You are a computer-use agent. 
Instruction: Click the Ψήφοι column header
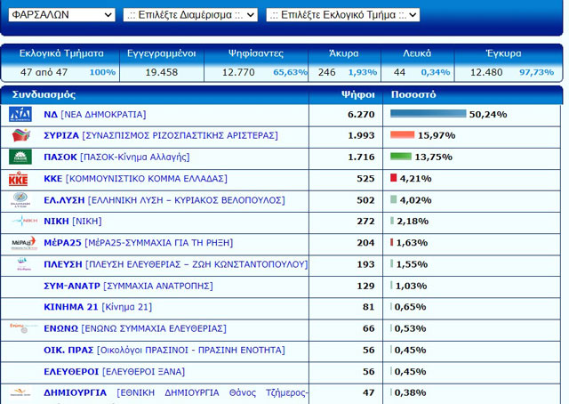click(x=356, y=93)
